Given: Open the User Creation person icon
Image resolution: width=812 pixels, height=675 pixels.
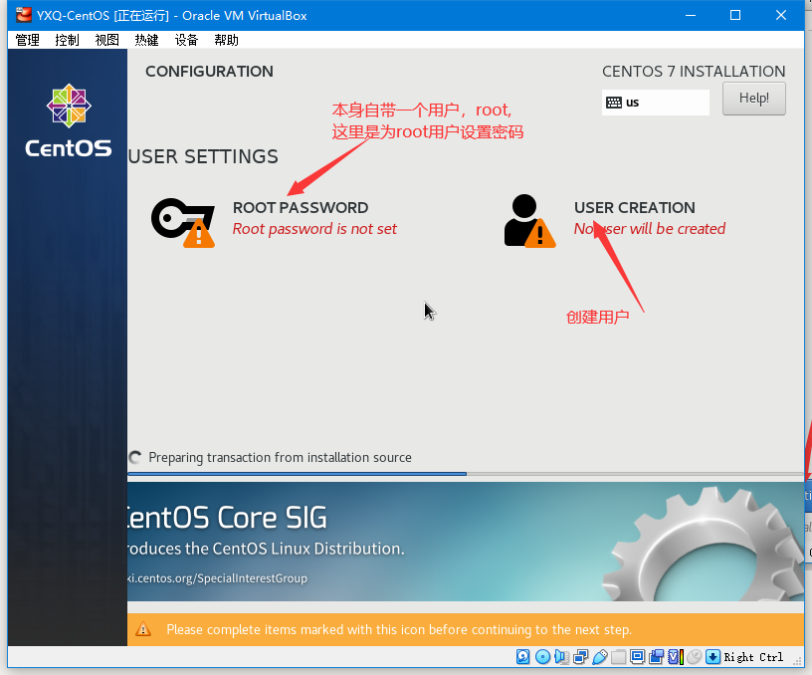Looking at the screenshot, I should point(527,220).
